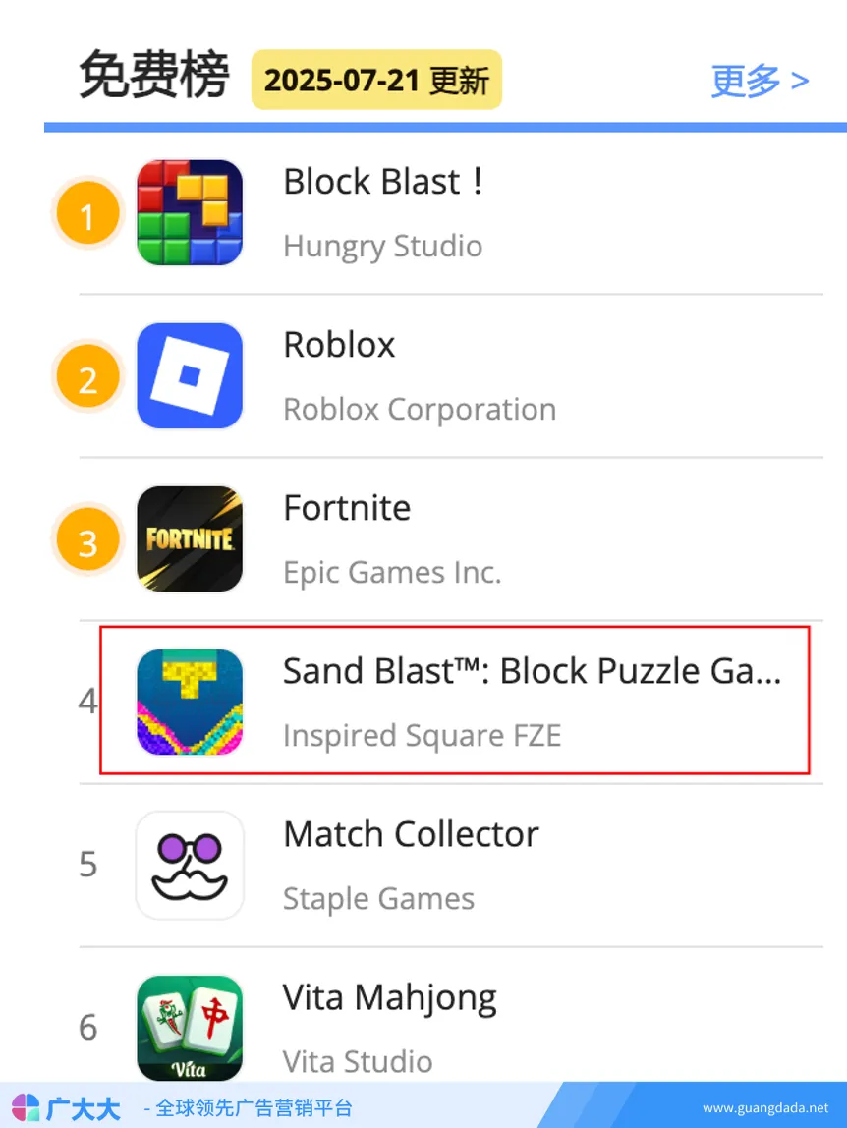Open the Hungry Studio developer name

click(383, 246)
